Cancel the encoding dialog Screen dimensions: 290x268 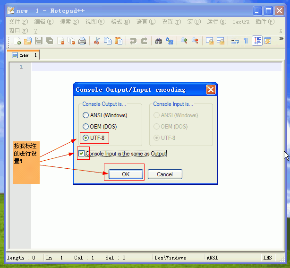[x=165, y=174]
